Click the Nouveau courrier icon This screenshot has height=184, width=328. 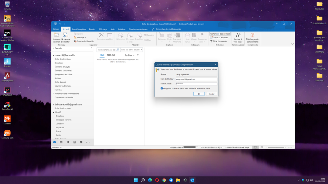coord(56,36)
